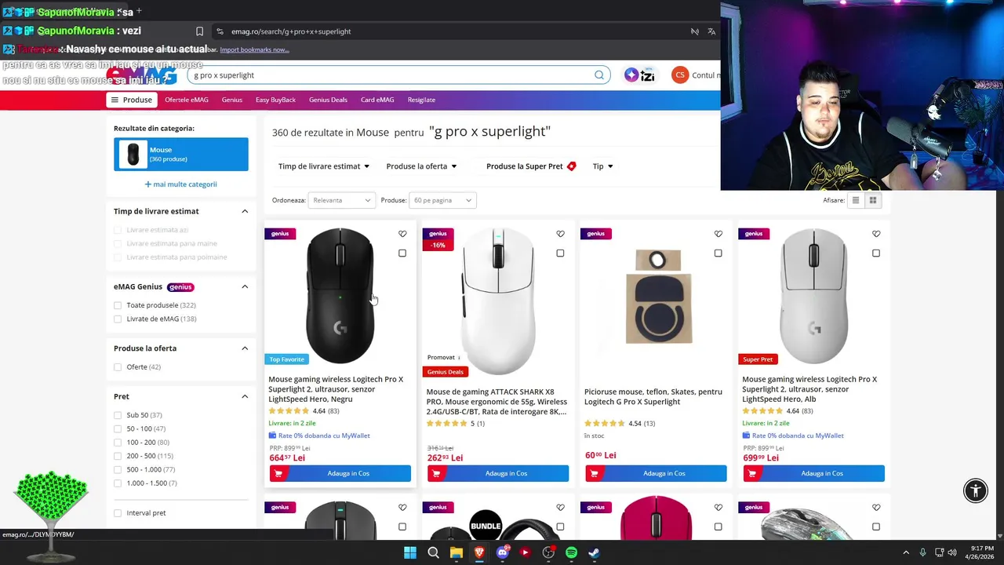1004x565 pixels.
Task: Open Spotify from the taskbar
Action: click(571, 552)
